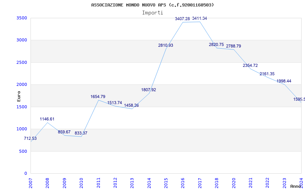Click the 1500 value on the Euro axis
This screenshot has height=190, width=305.
tap(22, 107)
